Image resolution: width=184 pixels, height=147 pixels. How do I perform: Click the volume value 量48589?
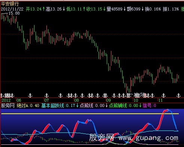point(115,9)
